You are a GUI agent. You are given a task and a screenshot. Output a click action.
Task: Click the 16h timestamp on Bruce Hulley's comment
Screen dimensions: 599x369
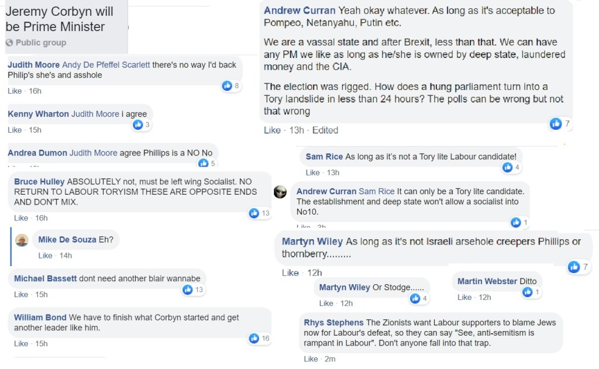coord(41,218)
